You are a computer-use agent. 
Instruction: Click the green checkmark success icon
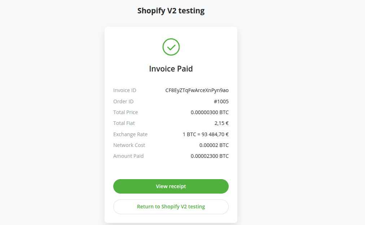click(x=171, y=47)
